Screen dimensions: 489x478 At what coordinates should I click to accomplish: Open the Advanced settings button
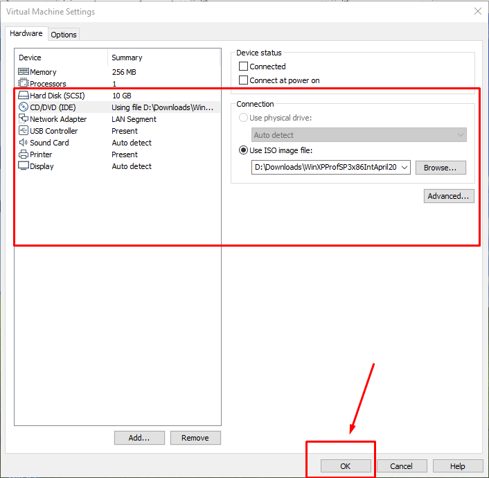pos(449,196)
